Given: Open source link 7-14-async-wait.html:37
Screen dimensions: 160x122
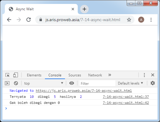Looking at the screenshot, I should click(126, 97).
